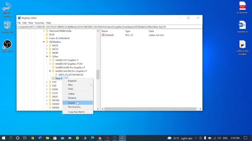This screenshot has width=252, height=141.
Task: Click tree pane vertical scrollbar thumb
Action: point(98,75)
